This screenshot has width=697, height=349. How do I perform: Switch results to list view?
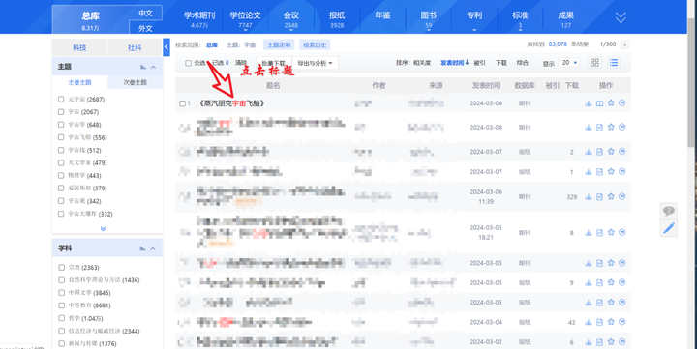coord(614,63)
